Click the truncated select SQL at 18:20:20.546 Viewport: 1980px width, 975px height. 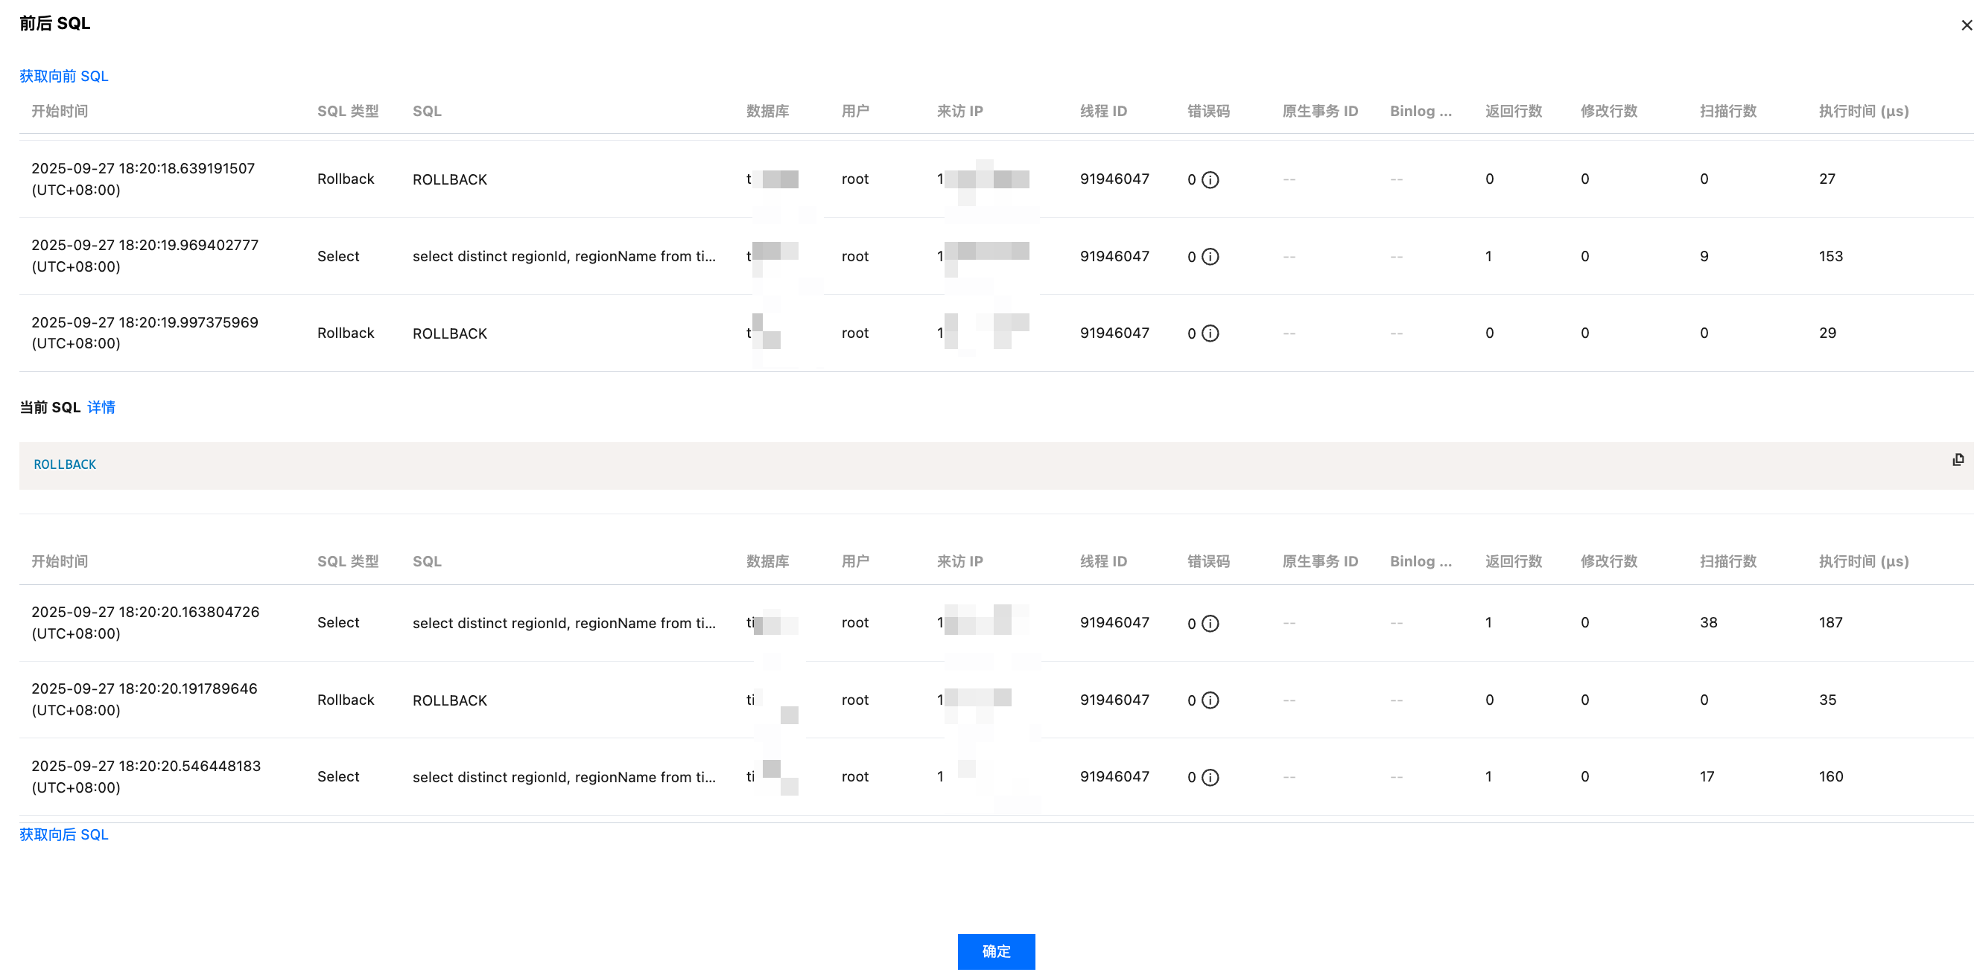pos(563,777)
